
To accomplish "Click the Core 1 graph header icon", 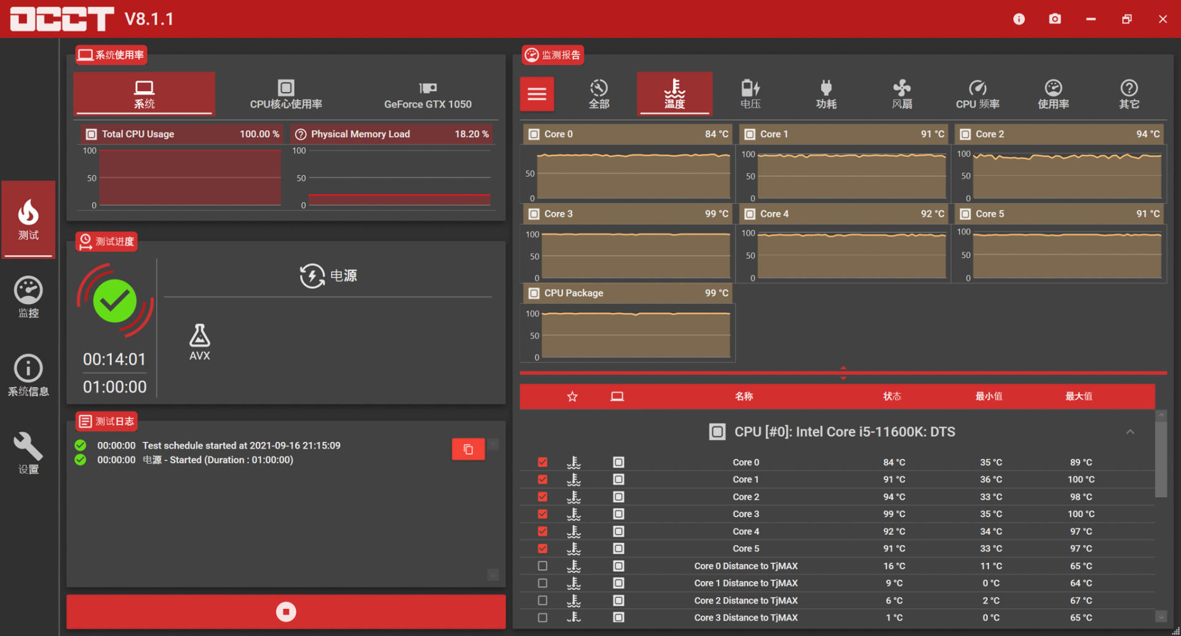I will (x=750, y=134).
